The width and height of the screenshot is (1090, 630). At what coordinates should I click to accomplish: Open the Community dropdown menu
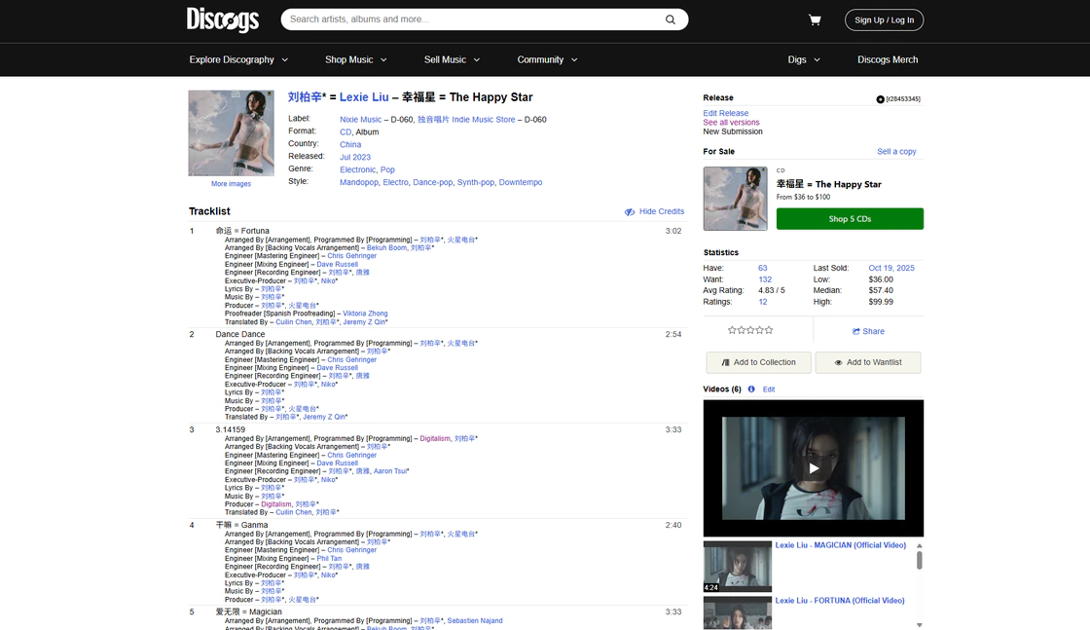point(547,59)
